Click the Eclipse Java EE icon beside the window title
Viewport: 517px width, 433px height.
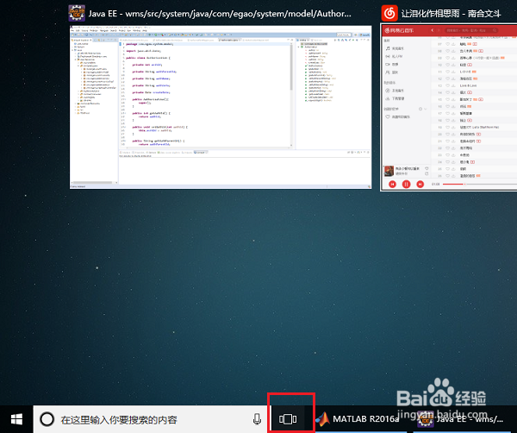pyautogui.click(x=77, y=13)
